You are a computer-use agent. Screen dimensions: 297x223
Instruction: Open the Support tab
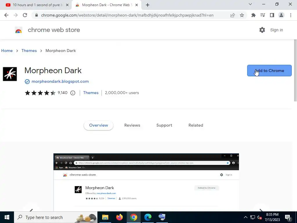(164, 125)
